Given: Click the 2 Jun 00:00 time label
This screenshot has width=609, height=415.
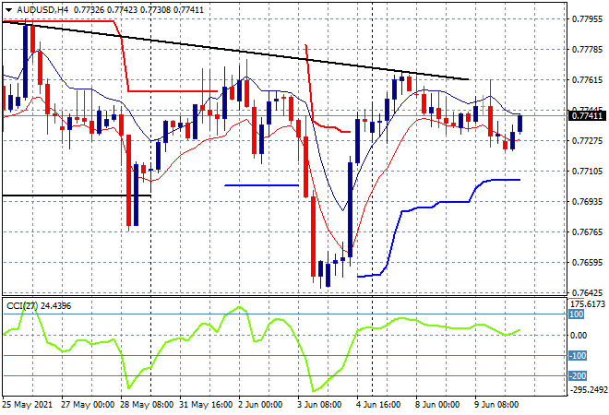Looking at the screenshot, I should point(260,405).
